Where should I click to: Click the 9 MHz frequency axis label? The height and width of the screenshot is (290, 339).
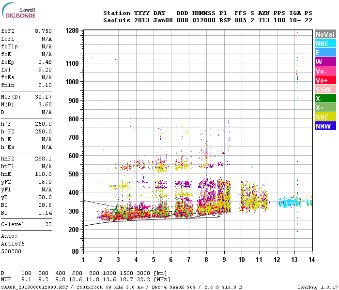tap(224, 260)
